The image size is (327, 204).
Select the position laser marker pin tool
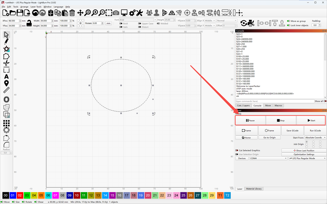tap(6, 83)
